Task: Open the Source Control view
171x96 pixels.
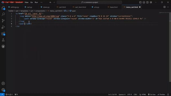Action: coord(3,21)
